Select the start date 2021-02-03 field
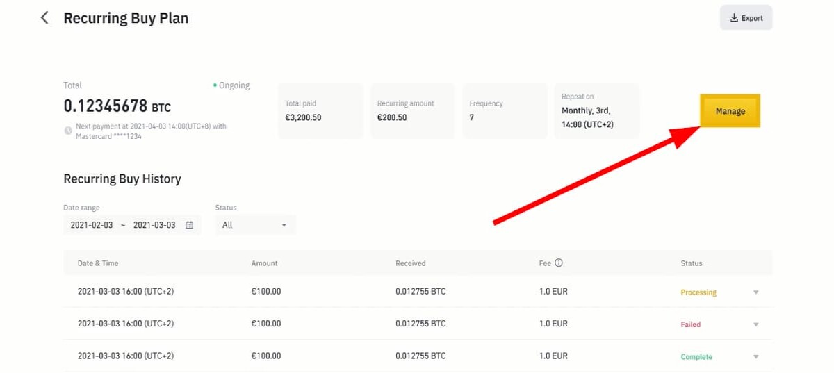 coord(92,225)
